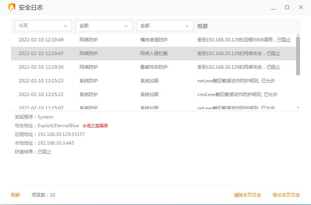Select the 暴破攻击防护 log entry
The height and width of the screenshot is (205, 311).
153,67
